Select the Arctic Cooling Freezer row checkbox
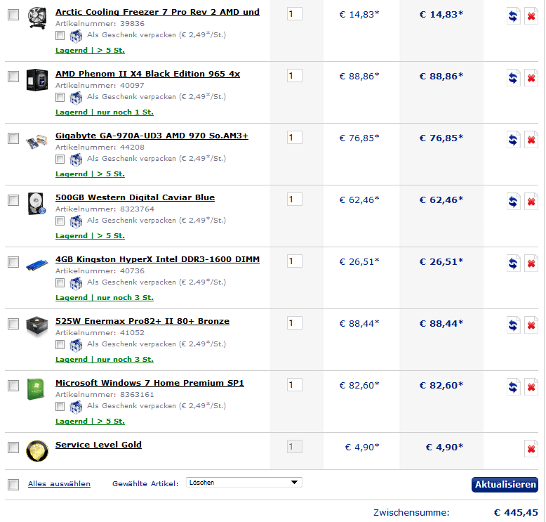546x522 pixels. point(13,15)
